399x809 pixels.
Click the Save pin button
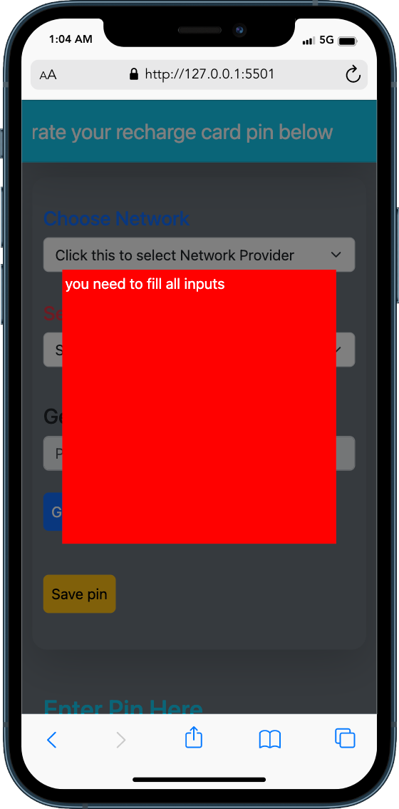79,594
